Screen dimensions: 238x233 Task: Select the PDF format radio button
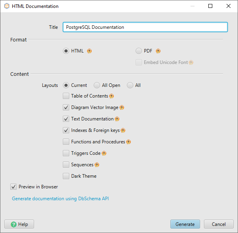[x=139, y=51]
